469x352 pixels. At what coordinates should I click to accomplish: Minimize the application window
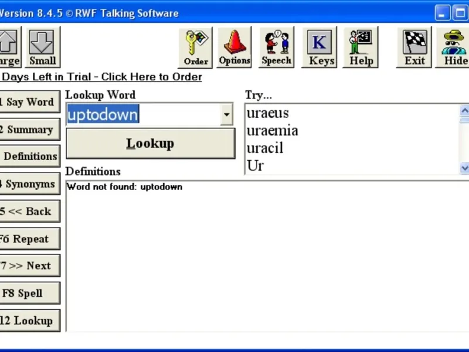click(442, 12)
